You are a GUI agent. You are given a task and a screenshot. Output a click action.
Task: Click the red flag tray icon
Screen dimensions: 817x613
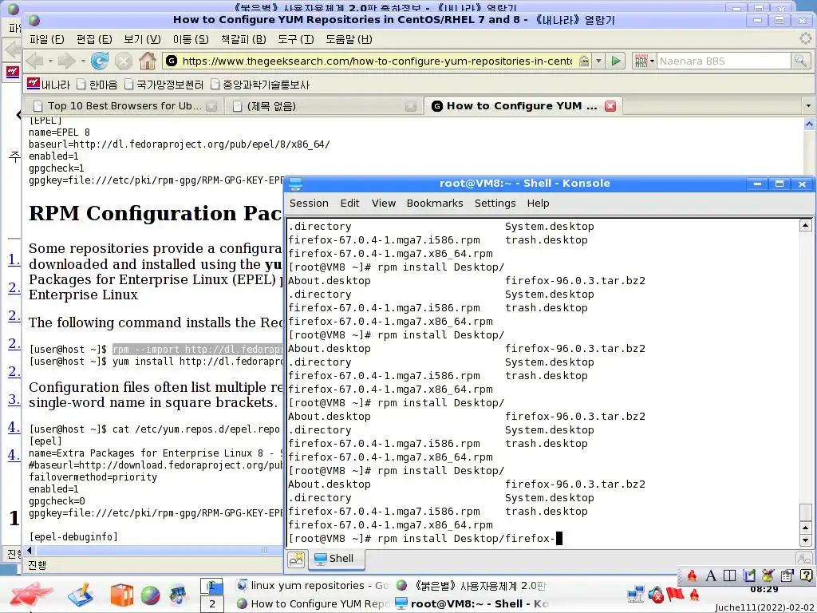pyautogui.click(x=675, y=594)
